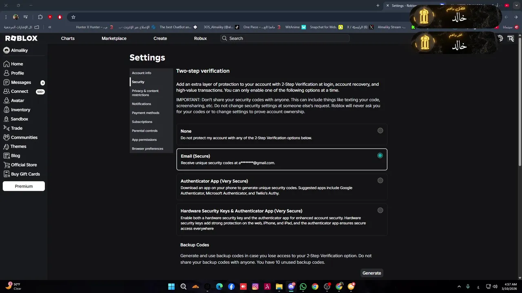The image size is (522, 293).
Task: Open the Official Store cart icon
Action: [6, 165]
